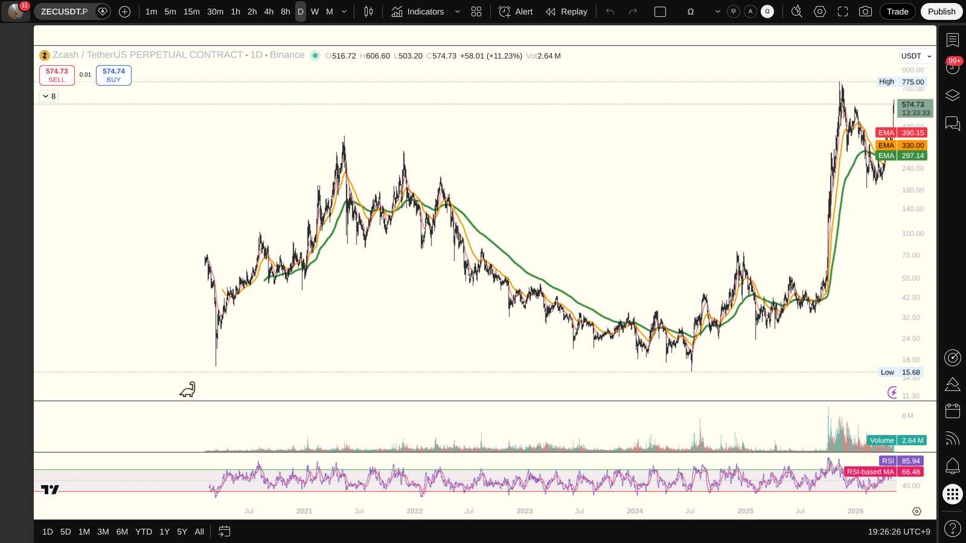Screen dimensions: 966x543
Task: Open the news feed broadcast icon
Action: click(952, 439)
